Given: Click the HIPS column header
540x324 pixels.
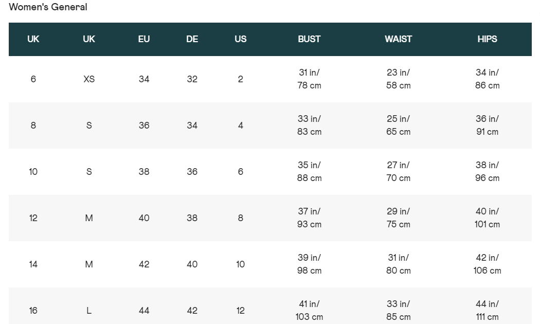Looking at the screenshot, I should [487, 39].
